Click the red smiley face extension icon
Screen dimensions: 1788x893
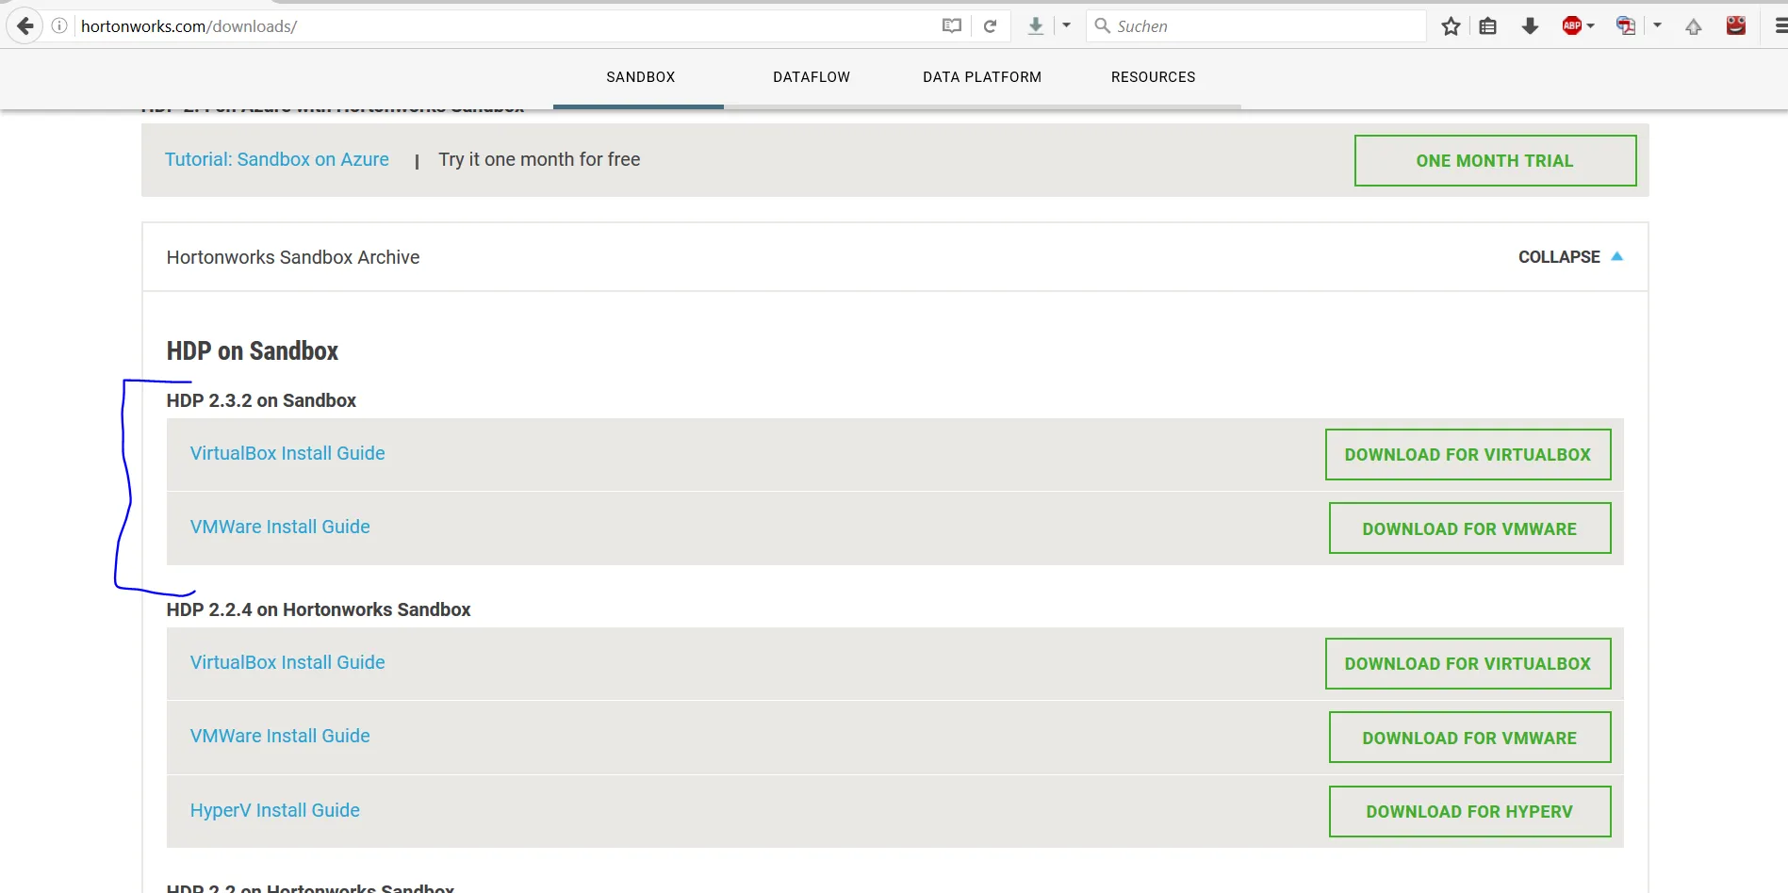[1736, 26]
